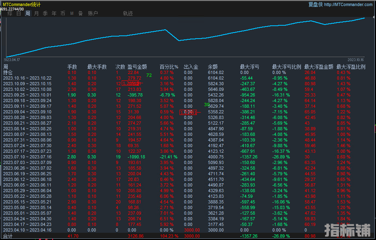
Task: Click the 手数 column header
Action: pos(72,67)
